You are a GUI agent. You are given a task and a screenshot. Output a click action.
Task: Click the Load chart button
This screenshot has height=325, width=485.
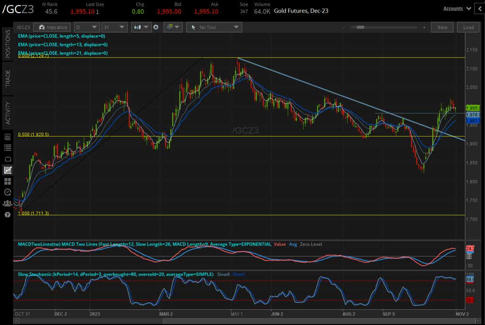[x=469, y=28]
